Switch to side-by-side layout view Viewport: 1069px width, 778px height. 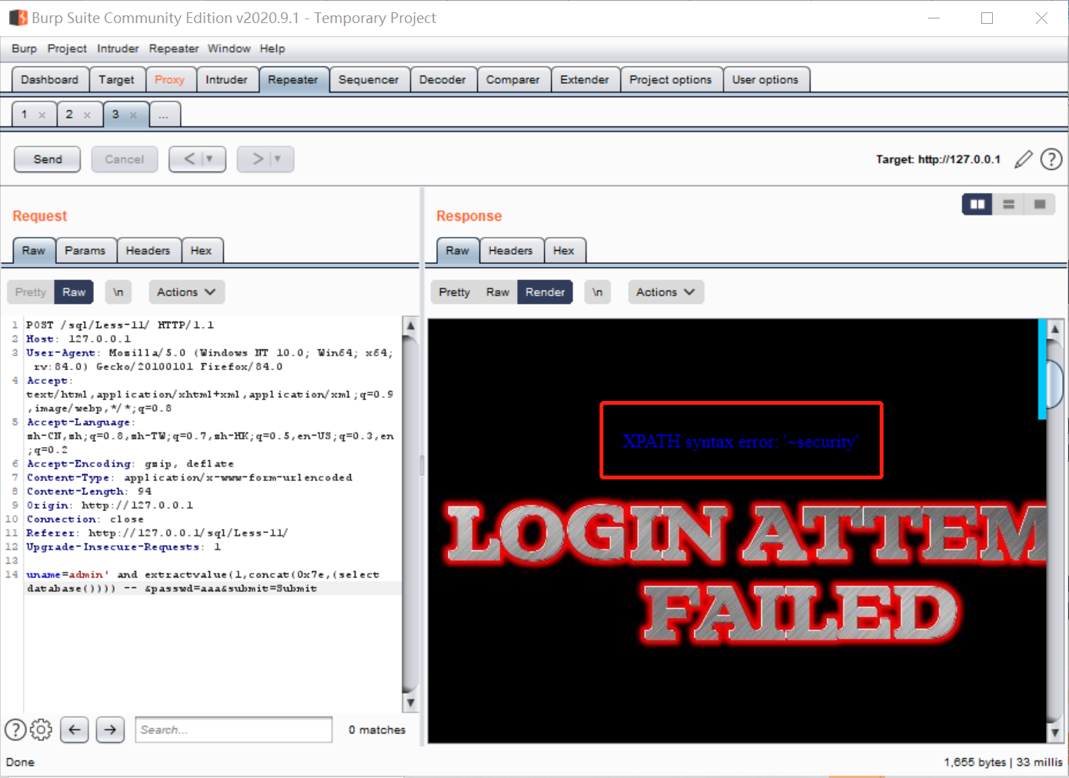[977, 204]
